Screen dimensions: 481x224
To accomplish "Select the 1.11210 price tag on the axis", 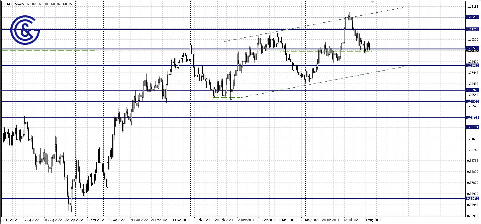I will click(472, 29).
